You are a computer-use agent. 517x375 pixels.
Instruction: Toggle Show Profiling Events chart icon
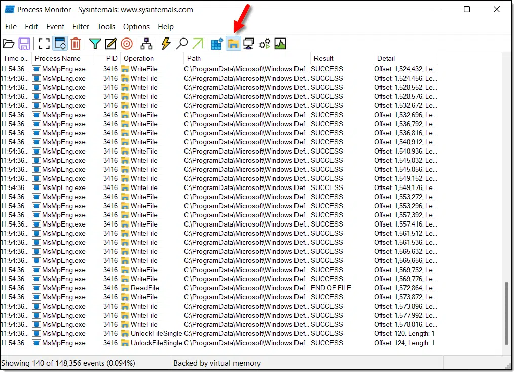click(x=280, y=44)
